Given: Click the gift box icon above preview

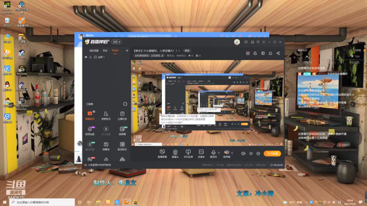Looking at the screenshot, I should coord(248,53).
